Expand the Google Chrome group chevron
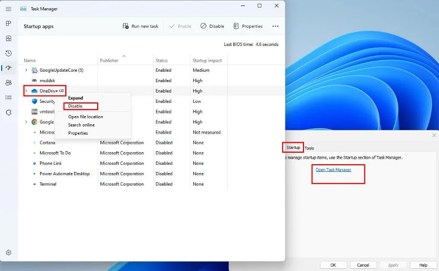This screenshot has width=439, height=271. coord(26,122)
